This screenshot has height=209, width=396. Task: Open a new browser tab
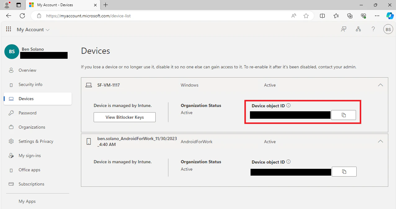point(106,5)
